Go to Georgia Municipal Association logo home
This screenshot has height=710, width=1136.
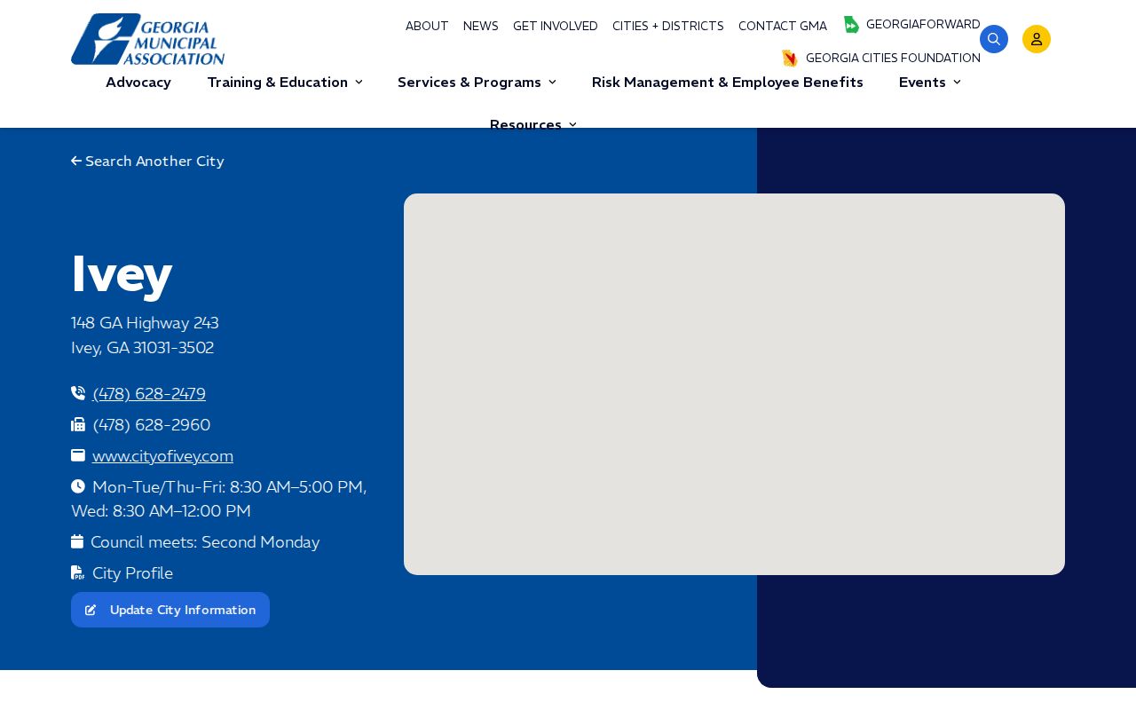[x=148, y=39]
